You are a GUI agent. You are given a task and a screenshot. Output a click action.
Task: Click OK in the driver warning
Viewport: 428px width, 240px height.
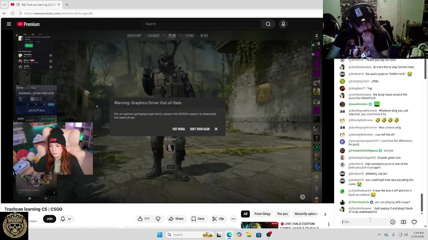click(216, 129)
